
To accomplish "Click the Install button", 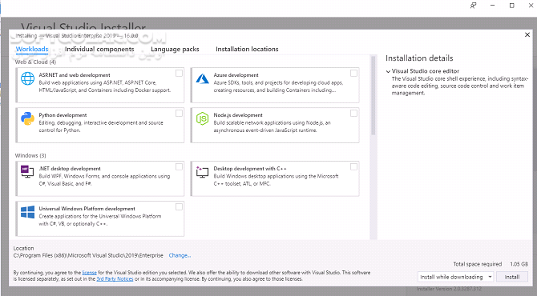I will tap(512, 277).
